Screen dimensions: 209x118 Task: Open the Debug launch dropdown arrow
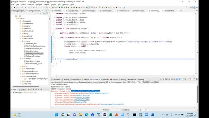point(55,8)
